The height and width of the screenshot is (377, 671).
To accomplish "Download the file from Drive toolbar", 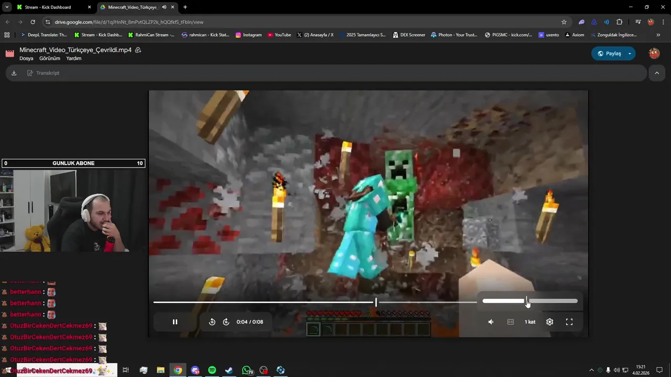I will (14, 73).
